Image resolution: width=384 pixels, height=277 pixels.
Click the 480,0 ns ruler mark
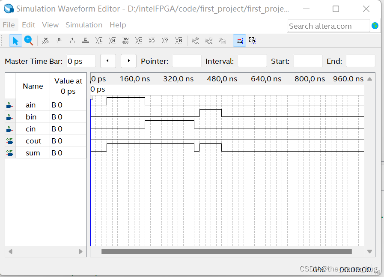point(222,79)
